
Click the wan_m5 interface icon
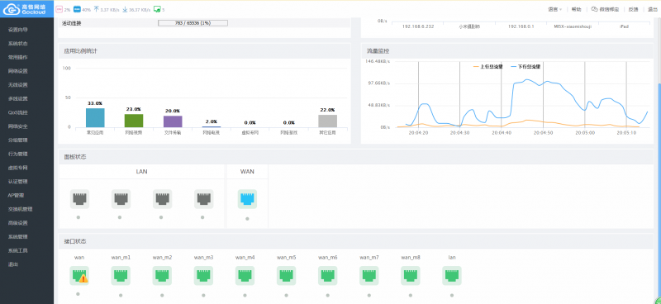(286, 276)
